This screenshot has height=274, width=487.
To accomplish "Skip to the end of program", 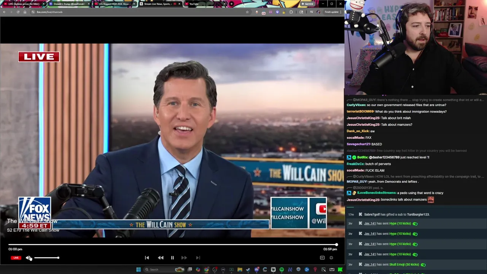I will tap(198, 258).
